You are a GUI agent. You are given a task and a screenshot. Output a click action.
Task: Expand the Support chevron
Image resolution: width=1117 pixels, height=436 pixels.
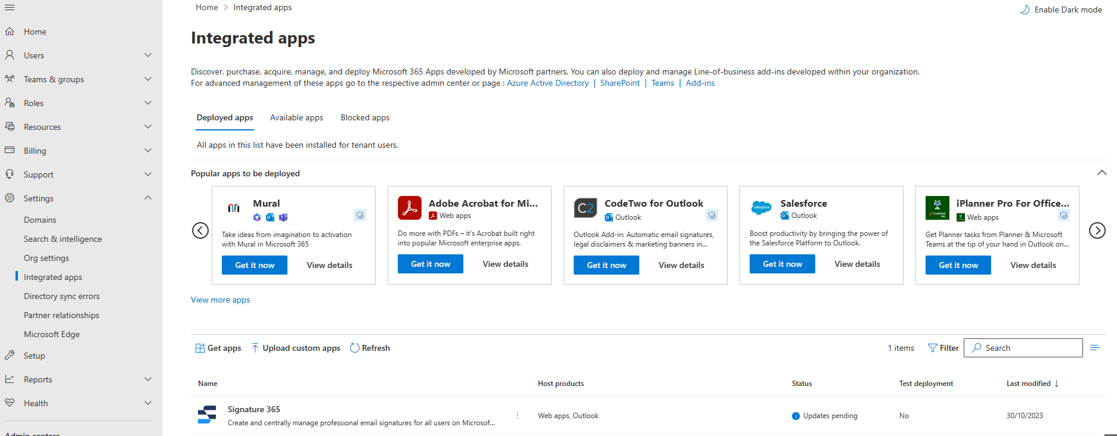[x=148, y=175]
